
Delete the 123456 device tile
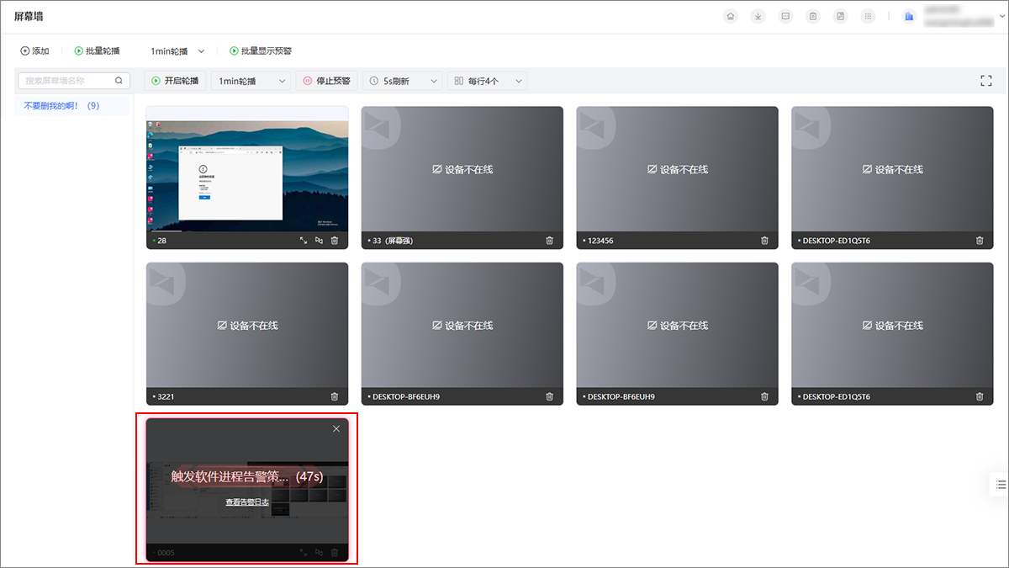point(764,241)
